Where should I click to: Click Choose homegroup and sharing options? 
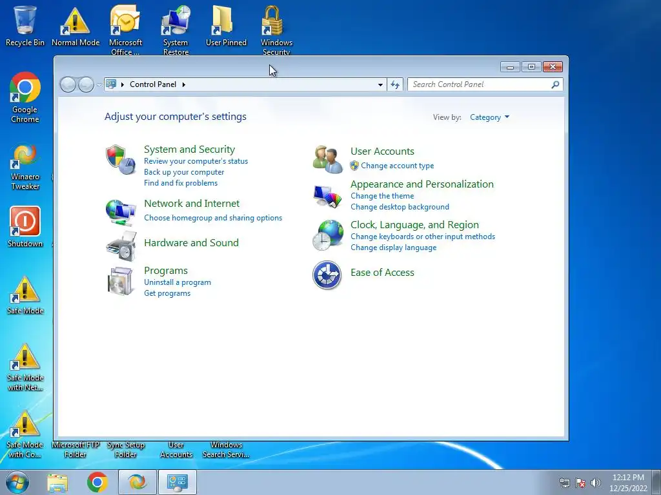click(x=213, y=218)
